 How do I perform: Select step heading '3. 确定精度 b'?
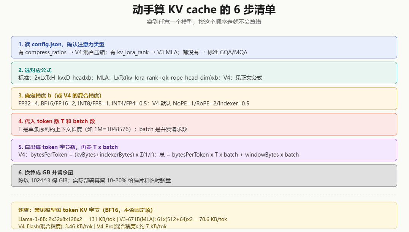coord(60,96)
